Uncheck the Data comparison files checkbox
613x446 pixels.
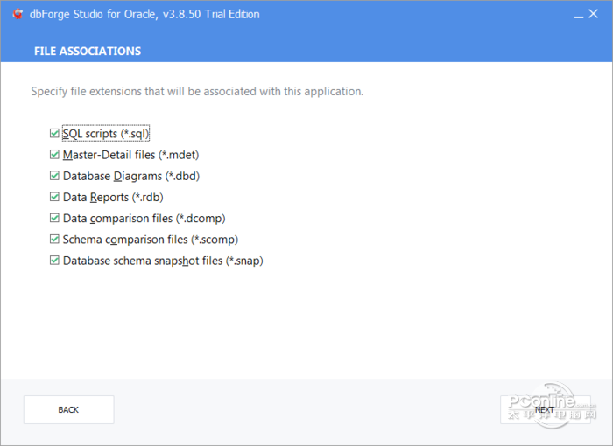(55, 218)
